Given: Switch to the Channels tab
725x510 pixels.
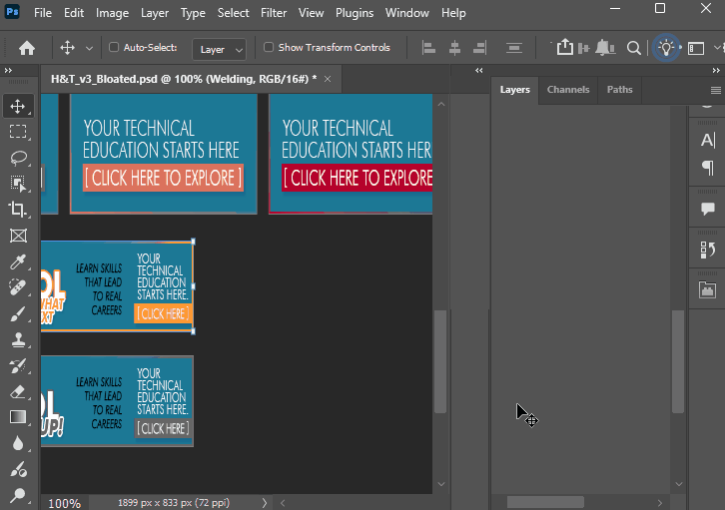Looking at the screenshot, I should (568, 90).
